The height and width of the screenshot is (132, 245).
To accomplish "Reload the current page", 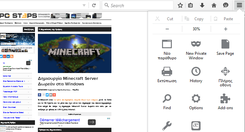I will pos(94,6).
